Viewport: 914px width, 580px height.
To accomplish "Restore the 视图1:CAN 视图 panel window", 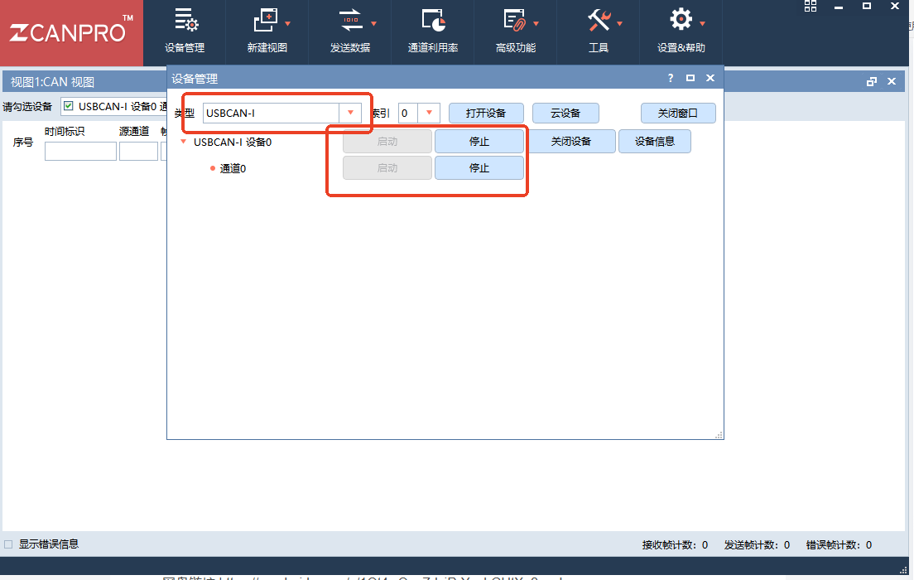I will (x=872, y=82).
